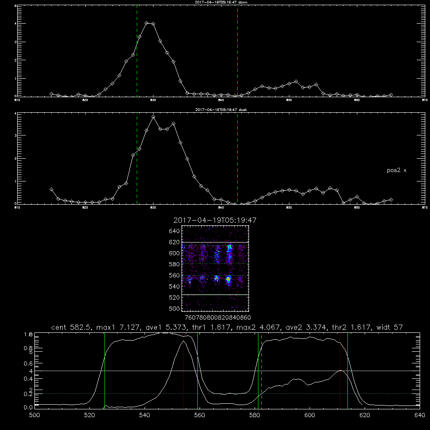The width and height of the screenshot is (430, 430).
Task: Click bottom plot x-axis label 500
Action: 34,415
